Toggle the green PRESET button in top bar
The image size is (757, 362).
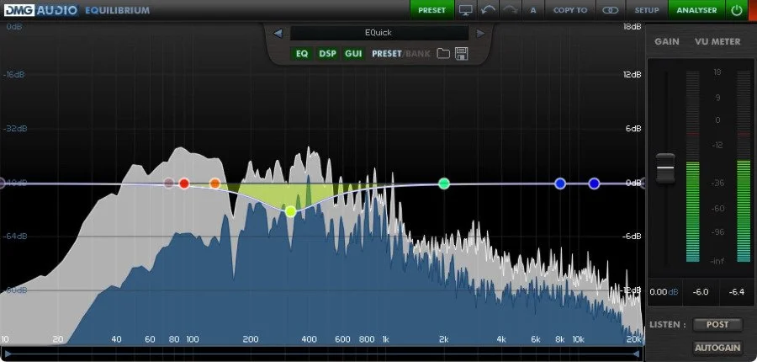coord(432,10)
